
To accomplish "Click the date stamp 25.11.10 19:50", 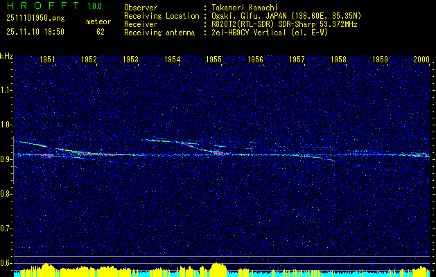I will (35, 32).
